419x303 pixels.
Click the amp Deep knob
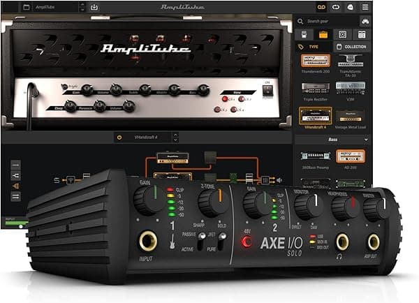(x=71, y=106)
